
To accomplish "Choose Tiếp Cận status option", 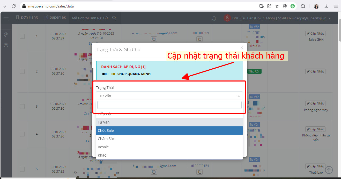I will [x=169, y=114].
